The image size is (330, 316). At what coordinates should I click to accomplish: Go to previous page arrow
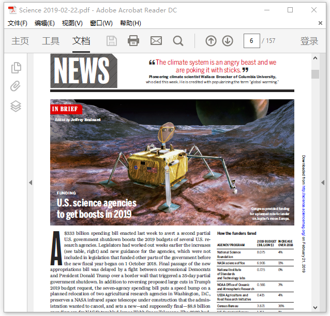coord(211,41)
